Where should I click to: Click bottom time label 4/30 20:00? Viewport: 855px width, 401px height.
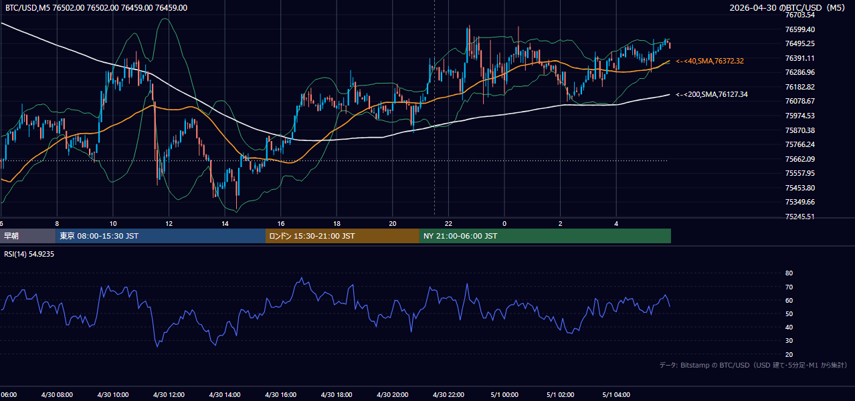tap(392, 395)
